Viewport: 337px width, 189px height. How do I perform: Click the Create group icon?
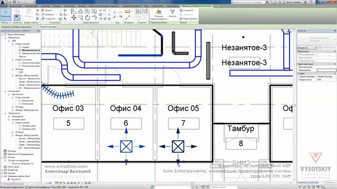(x=145, y=11)
